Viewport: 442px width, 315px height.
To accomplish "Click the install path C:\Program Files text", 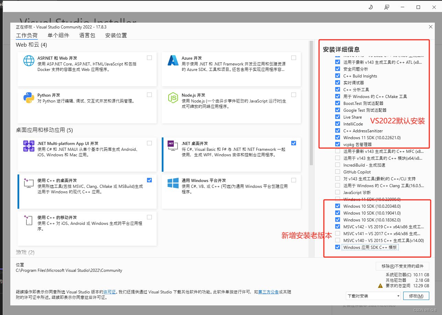I will 69,270.
